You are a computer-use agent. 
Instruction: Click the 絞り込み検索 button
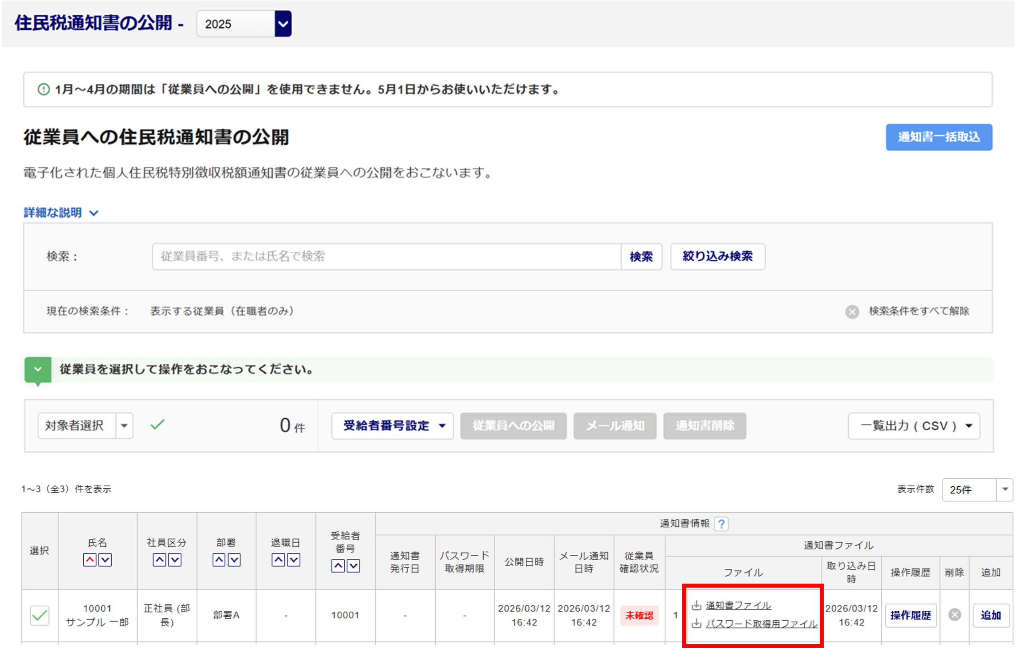(x=717, y=257)
